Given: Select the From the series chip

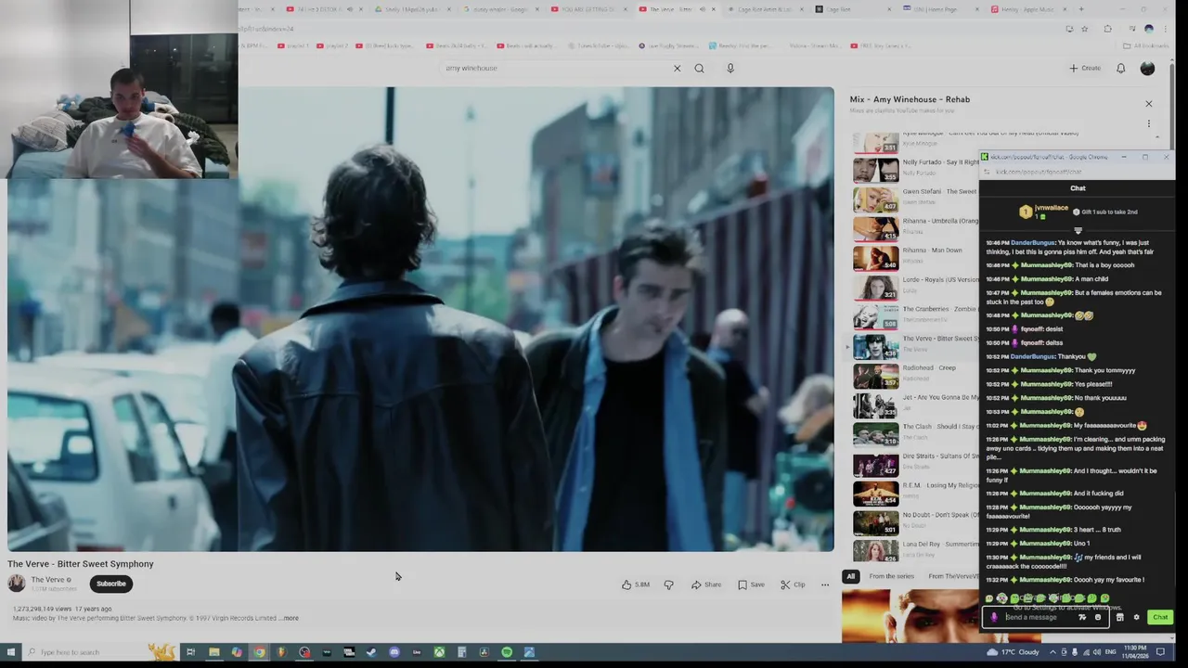Looking at the screenshot, I should click(x=891, y=576).
